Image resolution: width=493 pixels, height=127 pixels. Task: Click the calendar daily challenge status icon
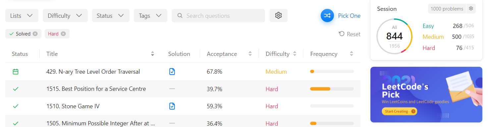[16, 71]
